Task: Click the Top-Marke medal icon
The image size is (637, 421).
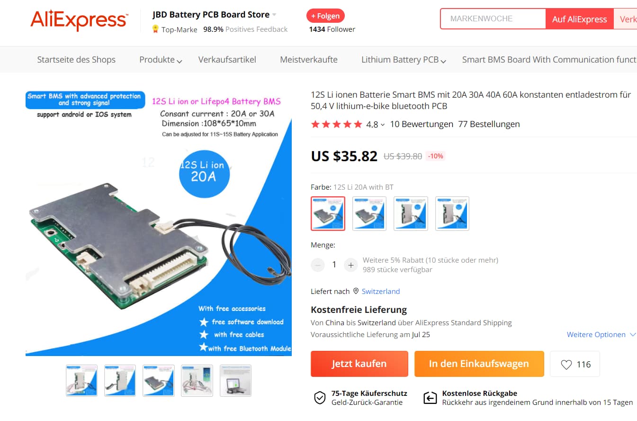Action: tap(155, 29)
